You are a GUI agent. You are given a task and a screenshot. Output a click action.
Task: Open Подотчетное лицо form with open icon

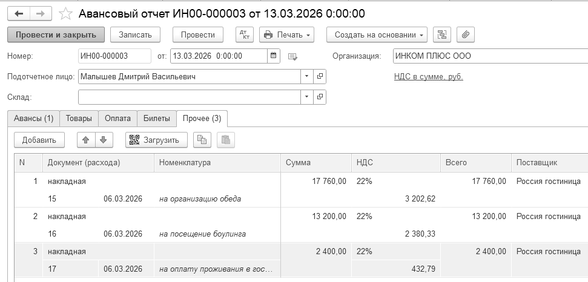coord(320,77)
